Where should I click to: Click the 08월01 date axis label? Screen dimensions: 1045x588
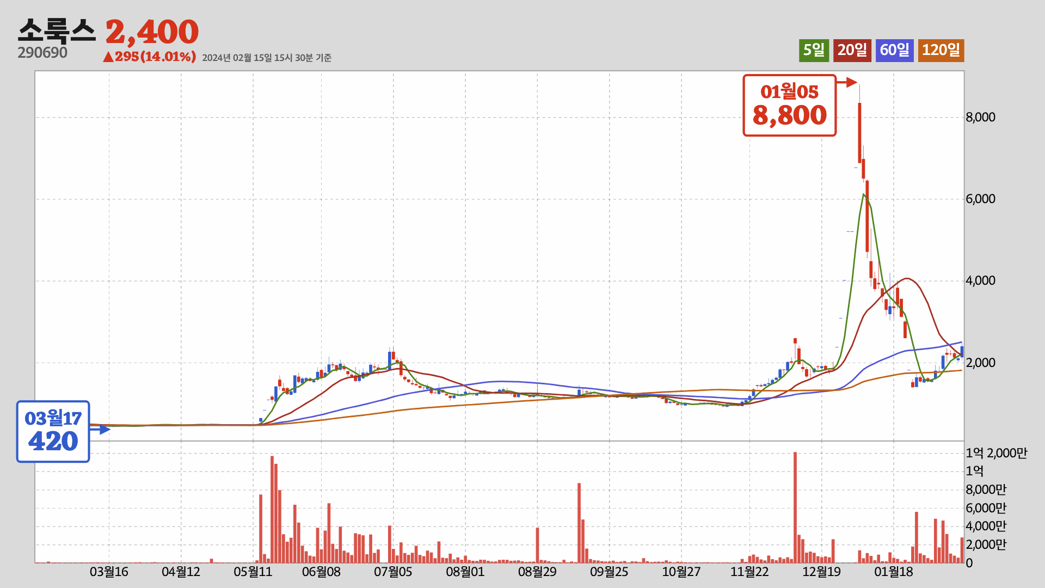click(465, 572)
